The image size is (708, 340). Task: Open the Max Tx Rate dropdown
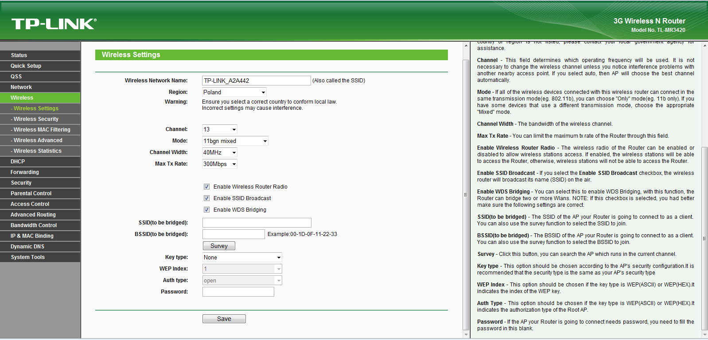pyautogui.click(x=220, y=164)
